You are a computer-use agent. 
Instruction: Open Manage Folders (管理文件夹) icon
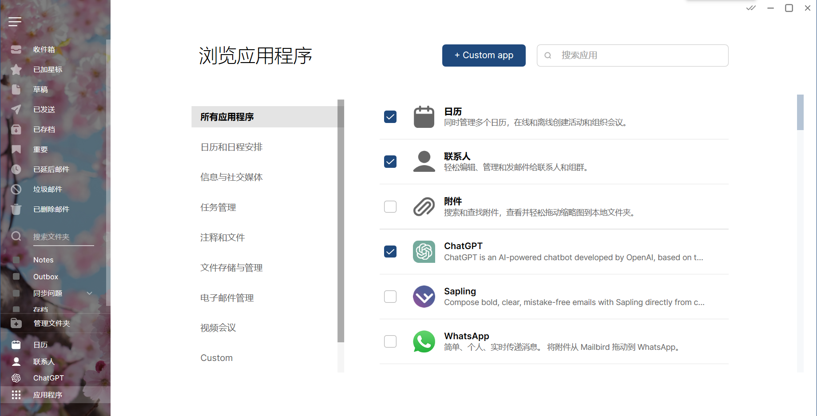click(x=16, y=324)
